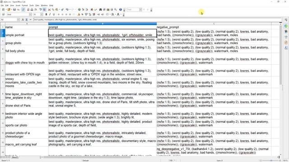The height and width of the screenshot is (162, 289).
Task: Open the Data menu
Action: point(37,5)
